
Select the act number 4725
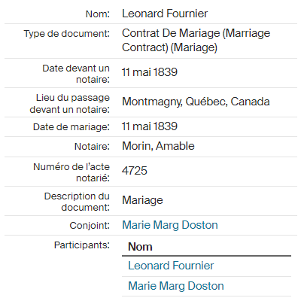tap(135, 171)
